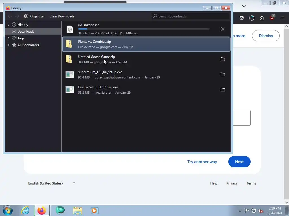Viewport: 289px width, 216px height.
Task: Open the green globe browser taskbar icon
Action: click(60, 210)
